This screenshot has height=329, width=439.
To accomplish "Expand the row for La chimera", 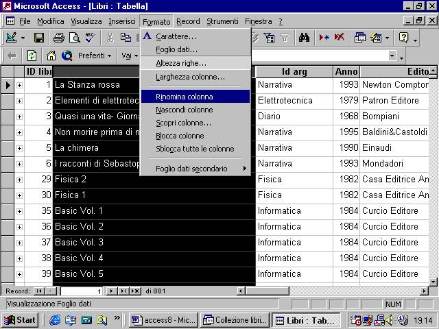I will (19, 148).
